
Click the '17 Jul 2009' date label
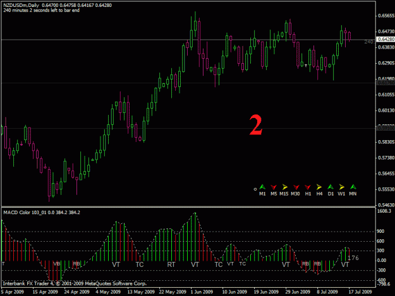360,292
